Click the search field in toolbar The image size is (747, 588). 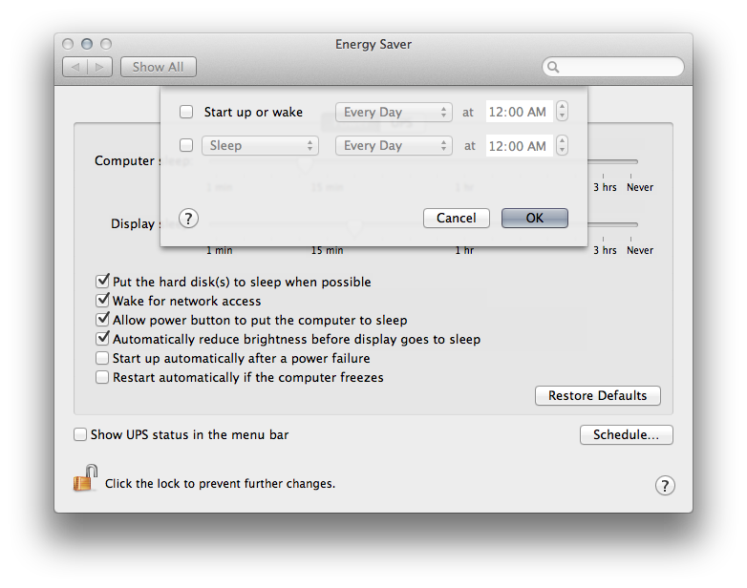(x=613, y=67)
